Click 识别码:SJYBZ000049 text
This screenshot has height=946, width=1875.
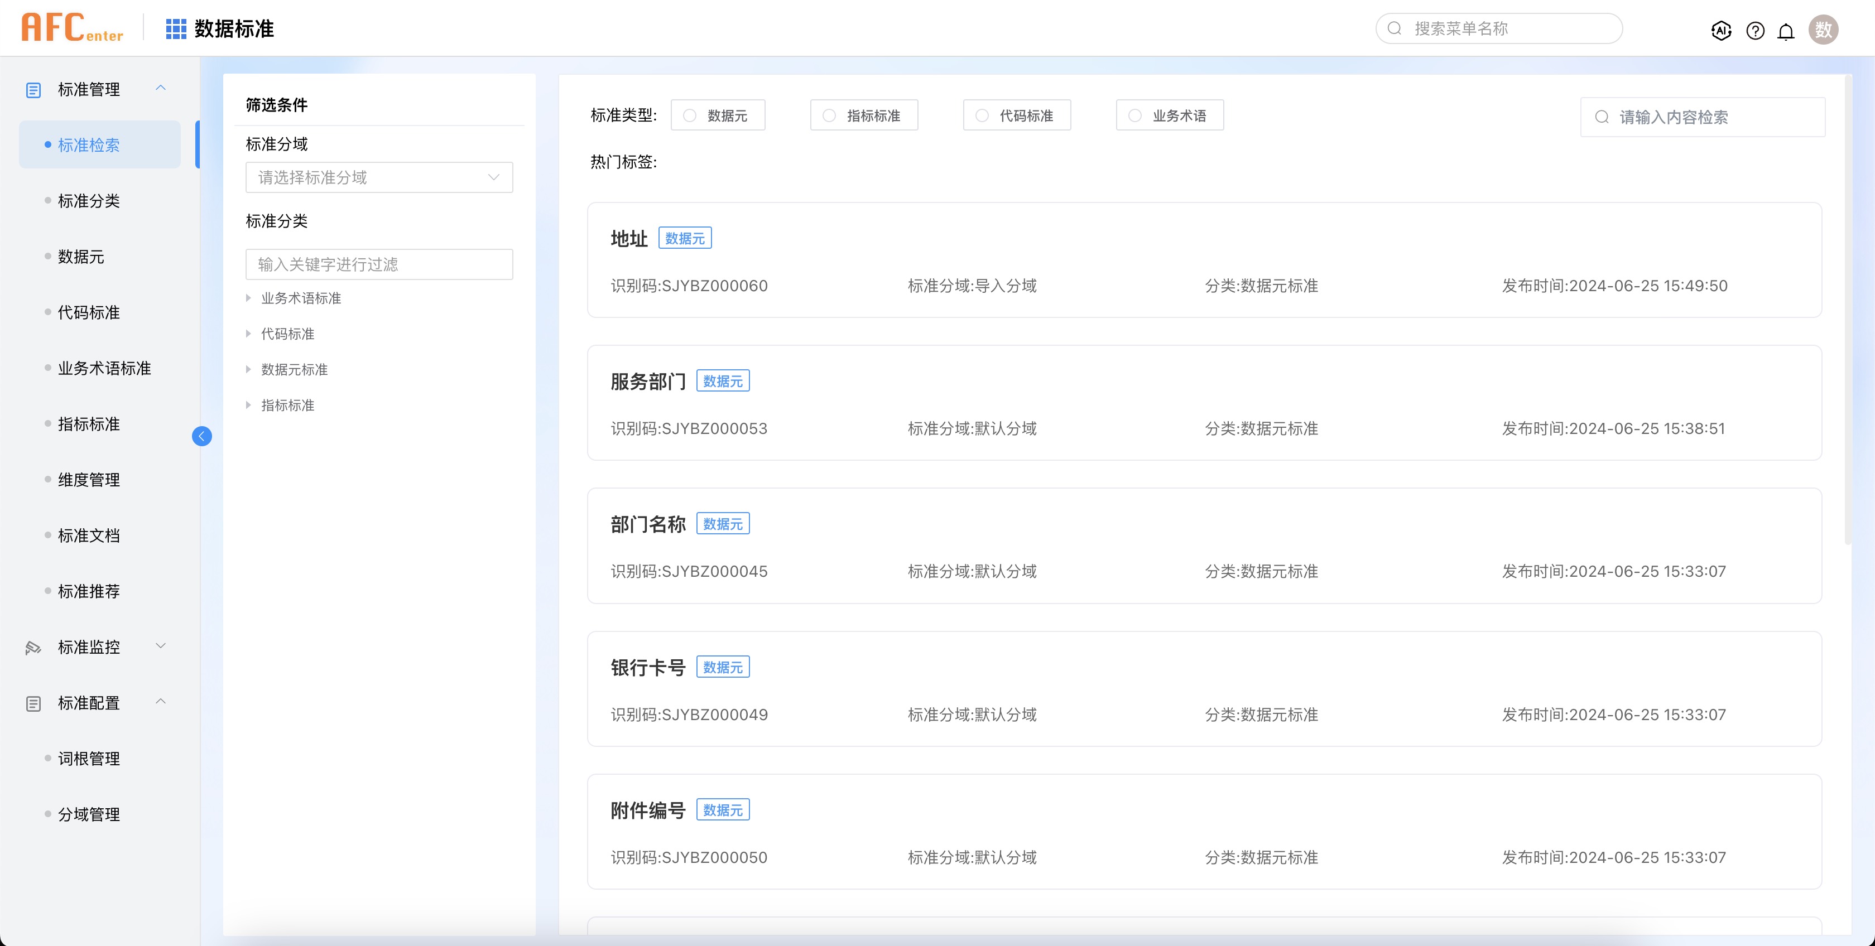pos(689,715)
